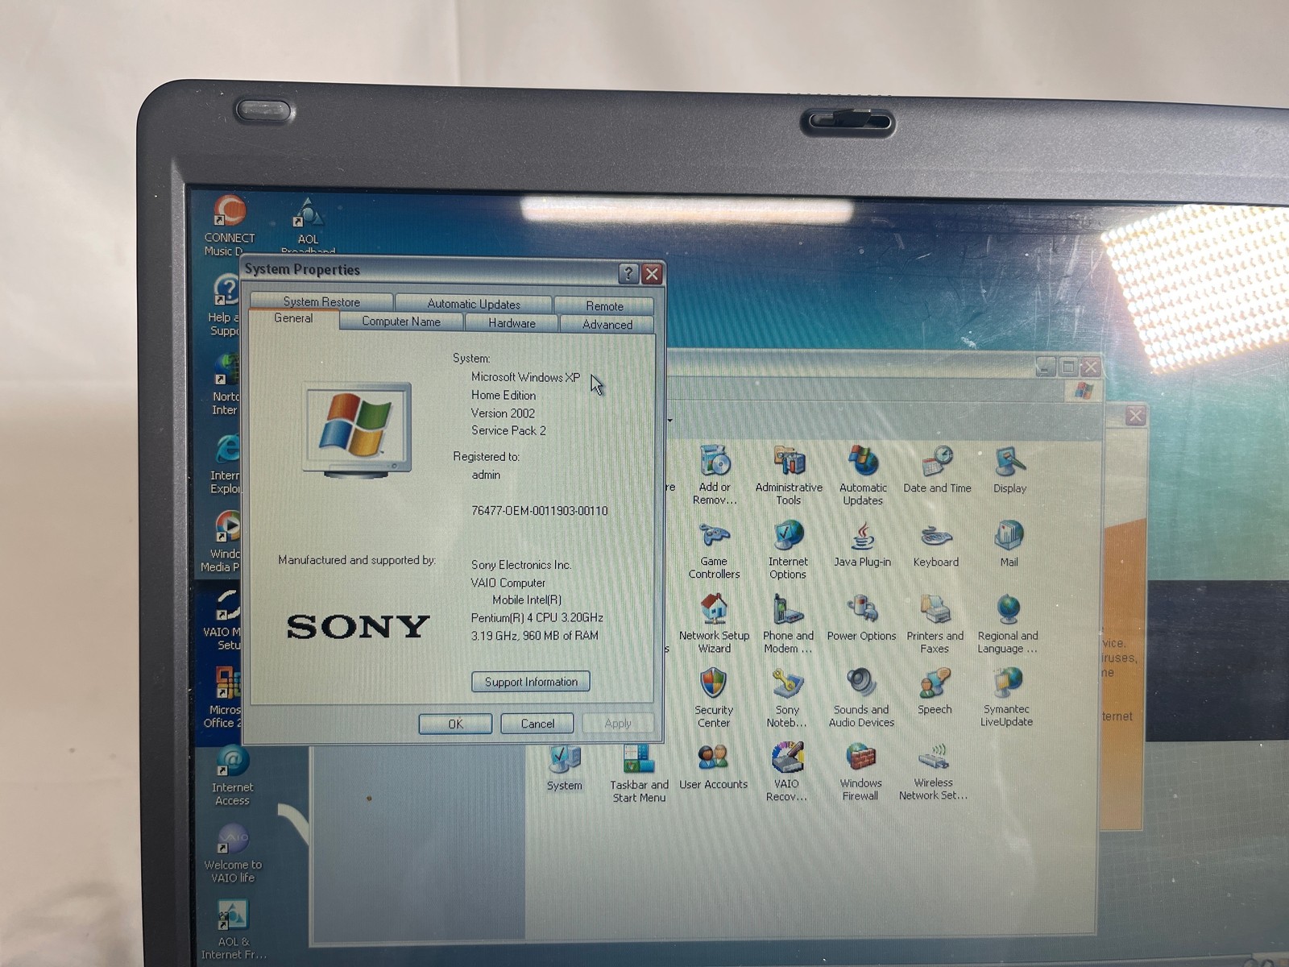Open Printers and Faxes icon
Screen dimensions: 1289x967
pyautogui.click(x=935, y=624)
